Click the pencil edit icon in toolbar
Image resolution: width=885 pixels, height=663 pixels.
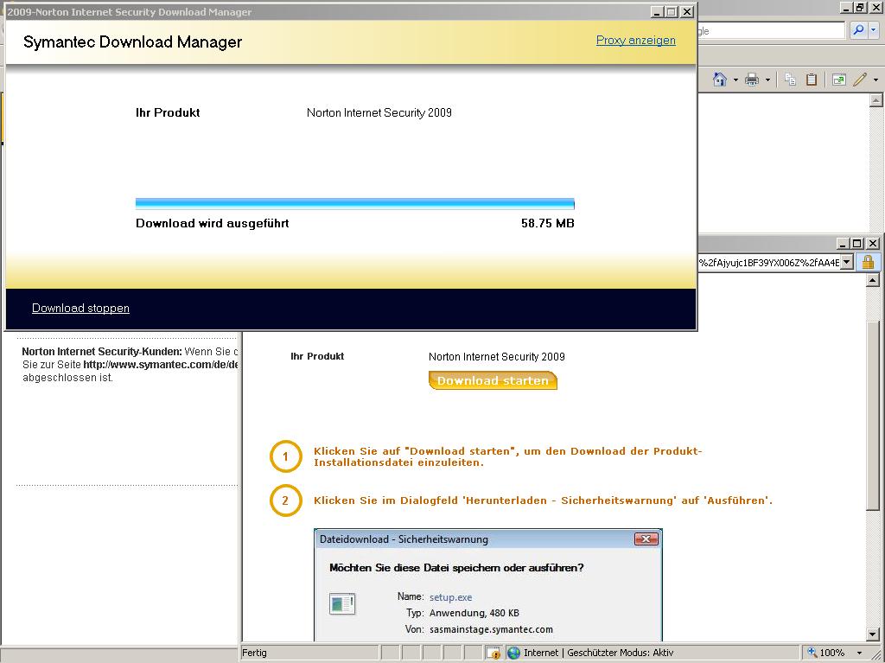(x=860, y=80)
